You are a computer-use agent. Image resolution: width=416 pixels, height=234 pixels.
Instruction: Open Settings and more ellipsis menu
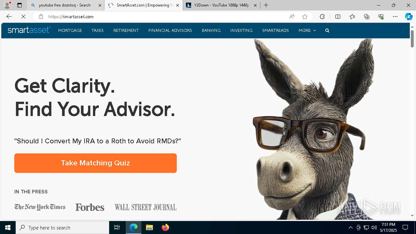pos(395,17)
